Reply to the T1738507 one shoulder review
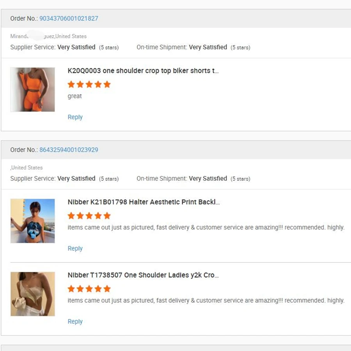Screen dimensions: 351x351 (x=75, y=321)
